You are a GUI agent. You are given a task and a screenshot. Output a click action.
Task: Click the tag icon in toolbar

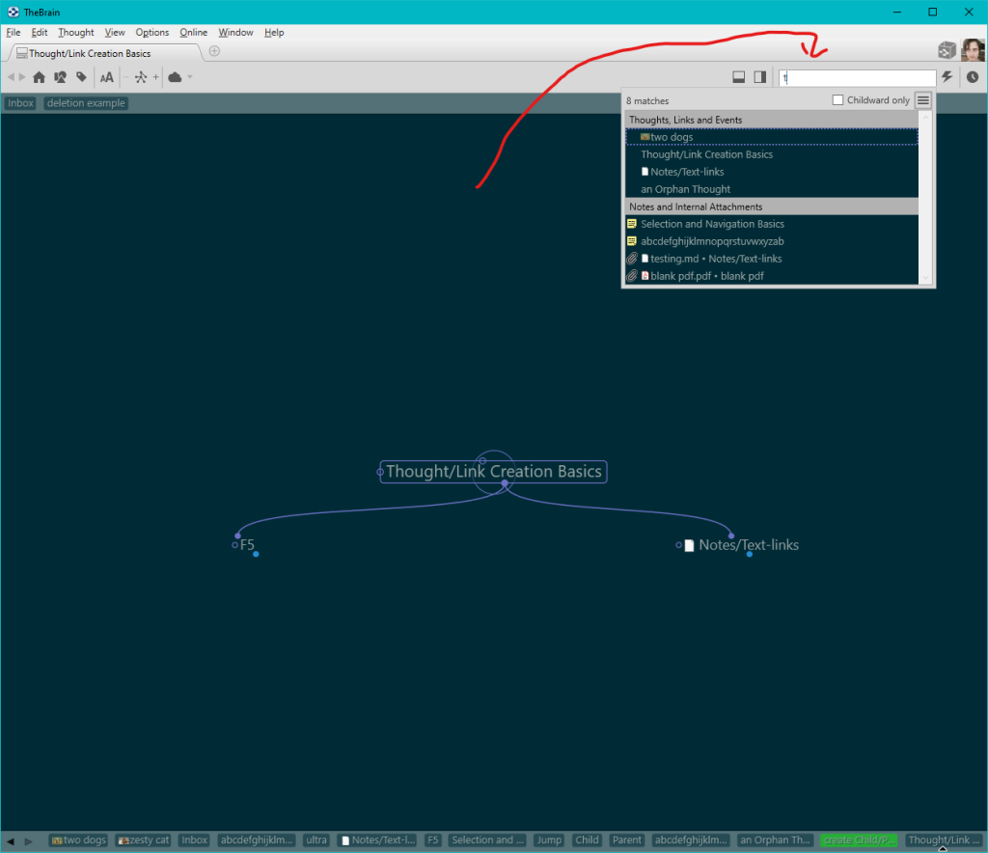click(81, 77)
